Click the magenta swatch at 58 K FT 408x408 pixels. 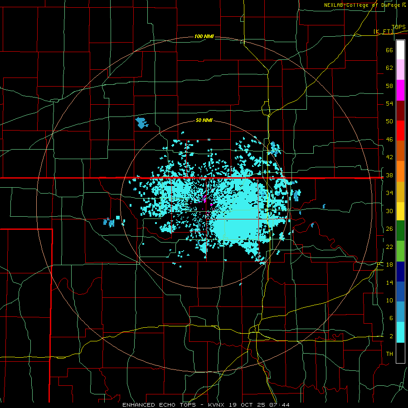tap(400, 90)
